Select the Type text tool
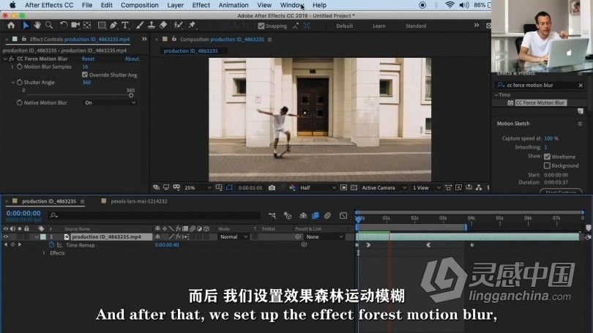Viewport: 593px width, 333px height. [x=125, y=26]
